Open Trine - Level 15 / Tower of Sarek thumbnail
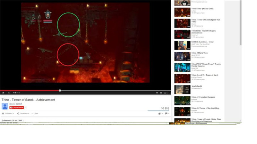 point(182,79)
